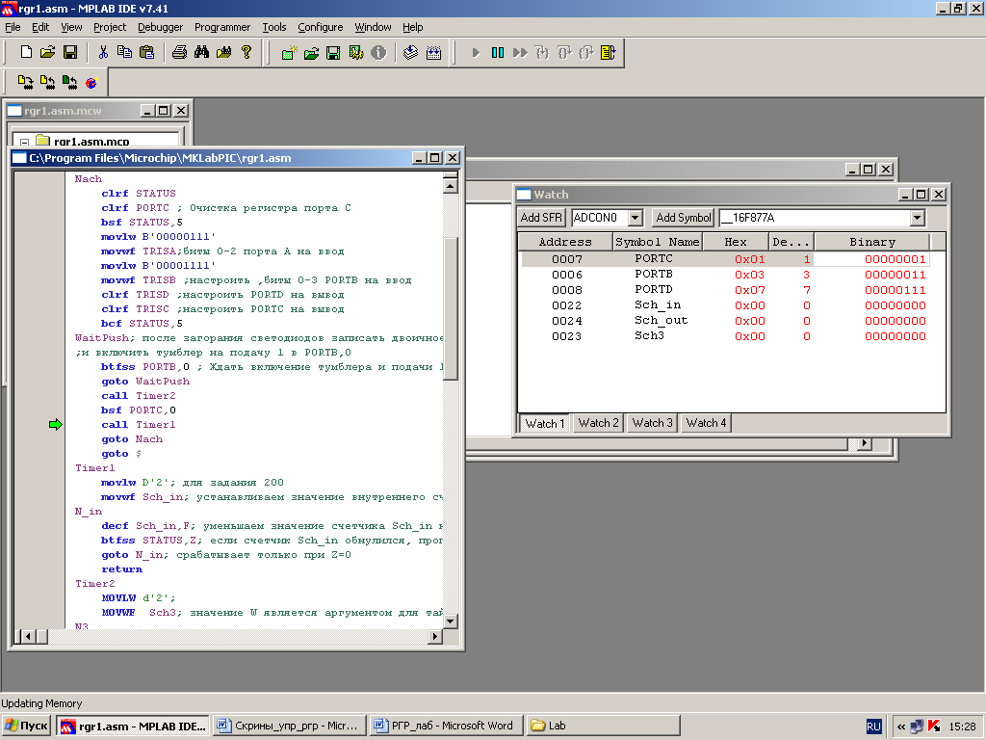This screenshot has width=986, height=740.
Task: Print the file with the printer icon
Action: [x=179, y=52]
